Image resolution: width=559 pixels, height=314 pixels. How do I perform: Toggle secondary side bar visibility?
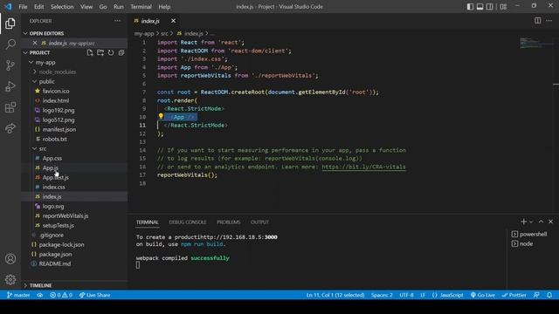click(x=490, y=6)
